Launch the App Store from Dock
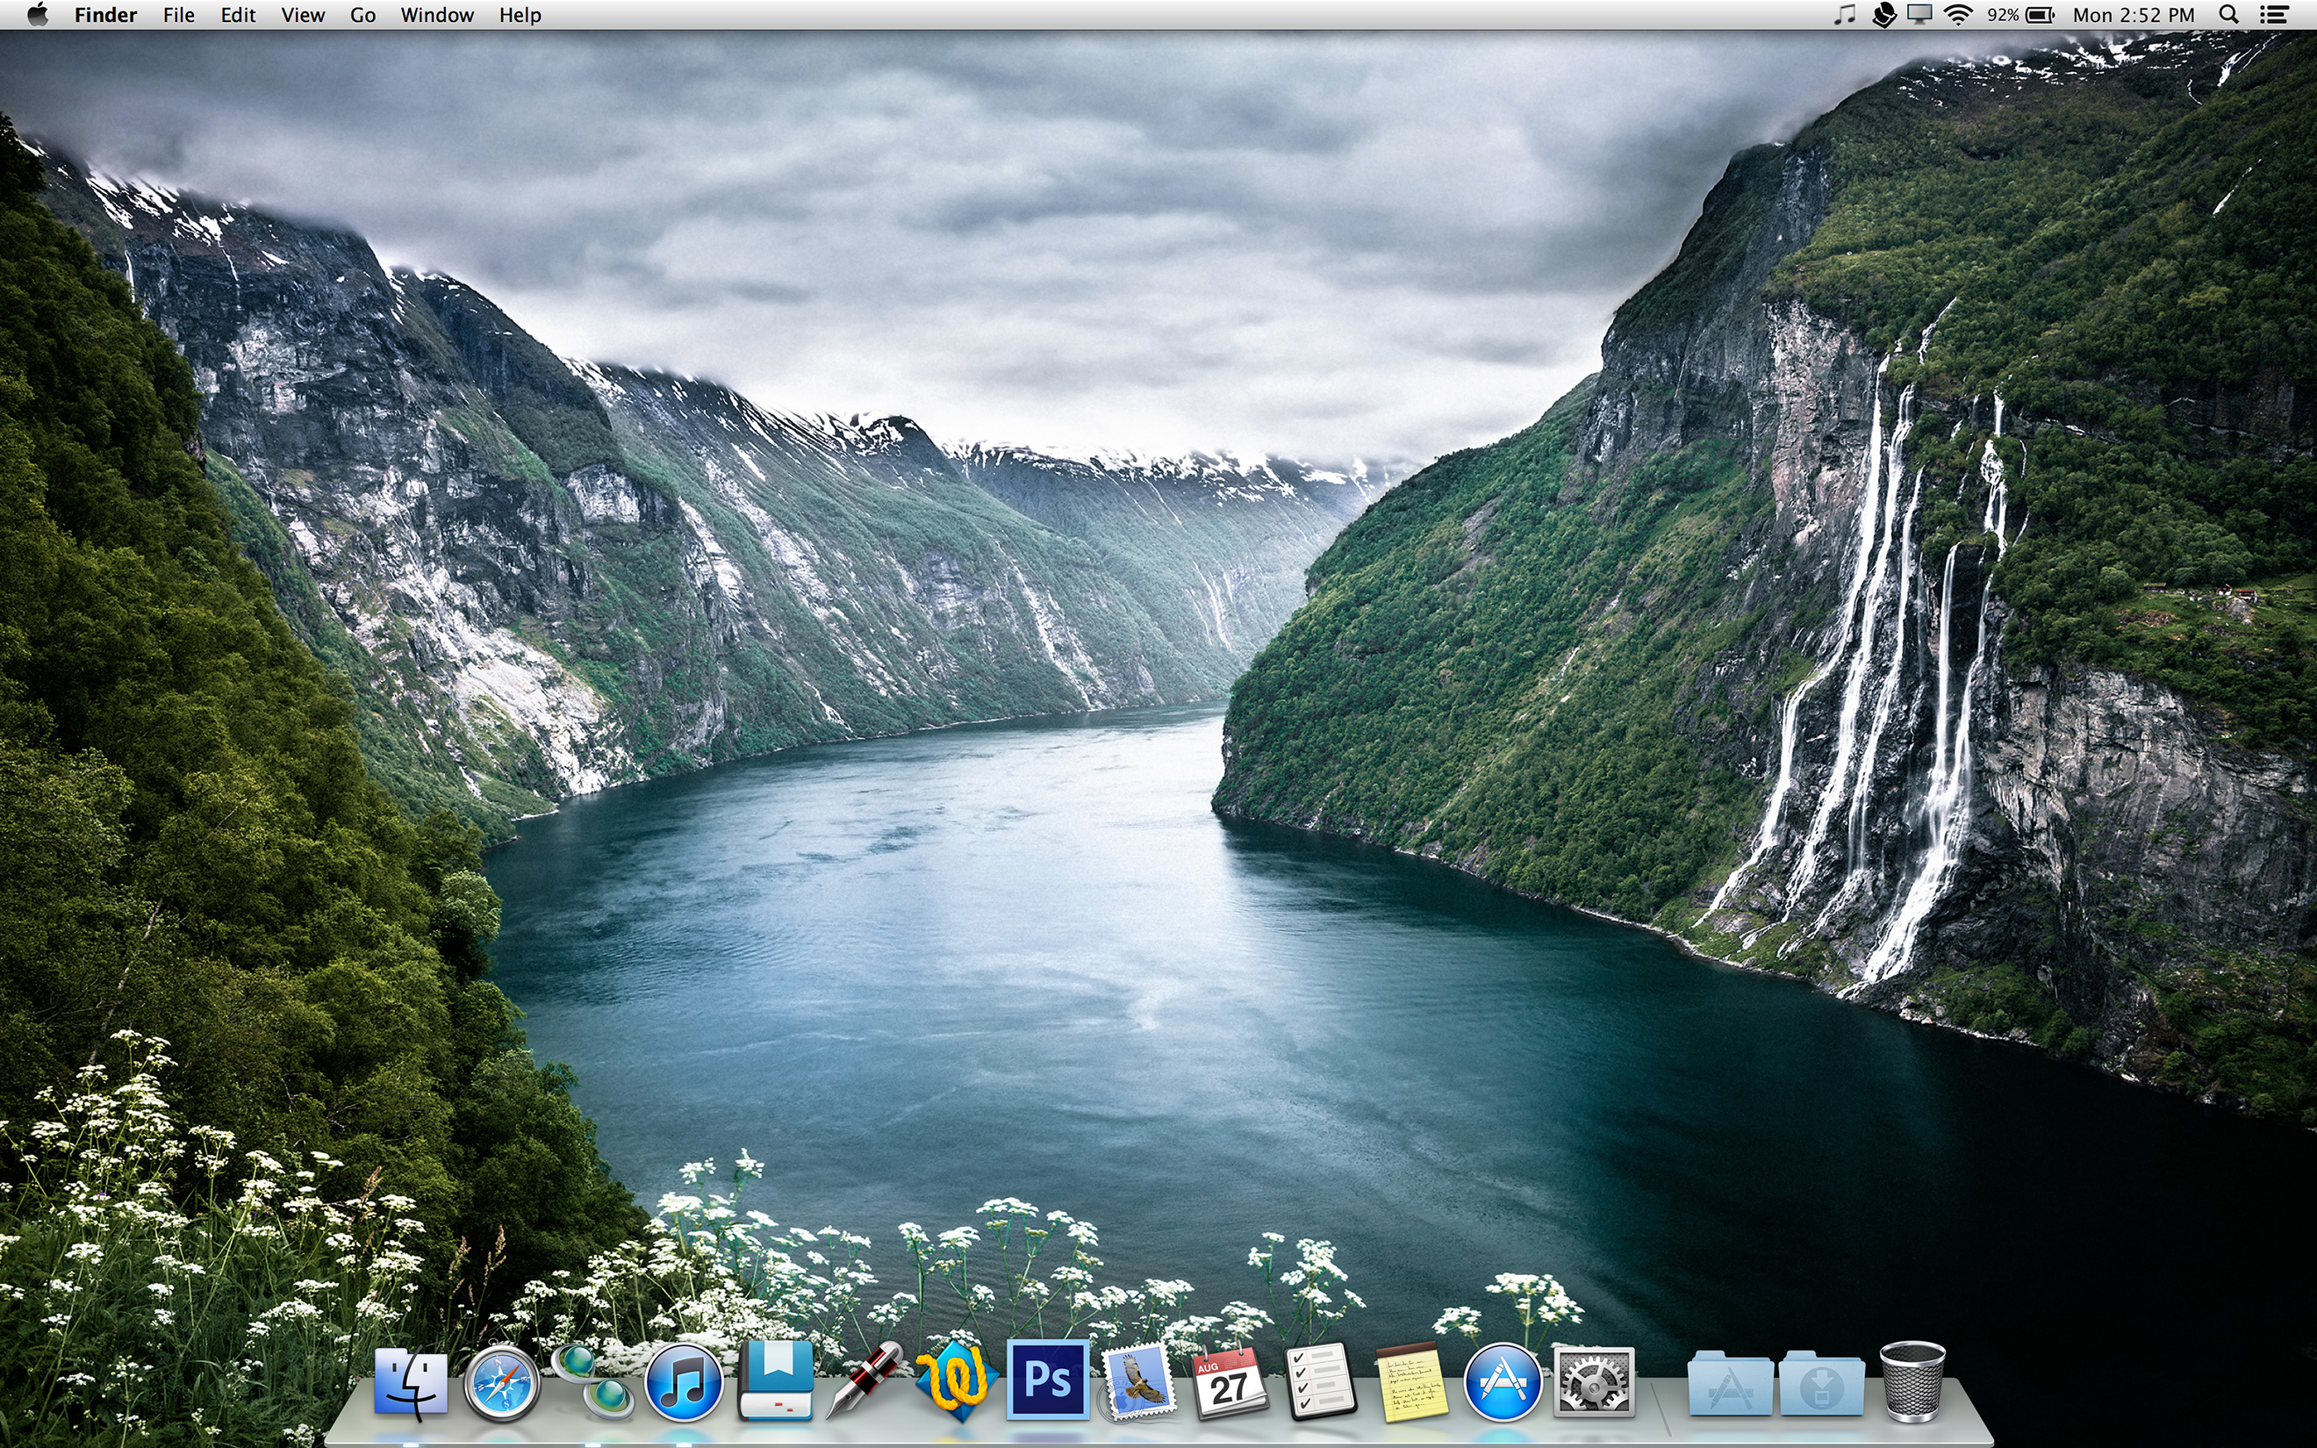Screen dimensions: 2317x1448 [x=1503, y=1383]
